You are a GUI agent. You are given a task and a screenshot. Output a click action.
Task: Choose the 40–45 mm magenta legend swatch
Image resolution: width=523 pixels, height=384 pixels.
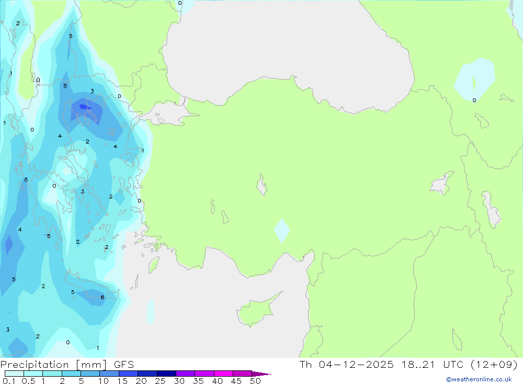tap(223, 374)
